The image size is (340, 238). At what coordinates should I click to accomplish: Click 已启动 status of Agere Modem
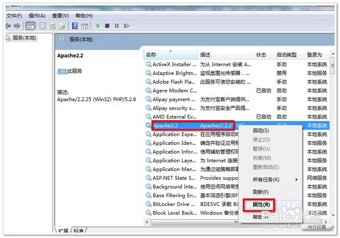[263, 91]
